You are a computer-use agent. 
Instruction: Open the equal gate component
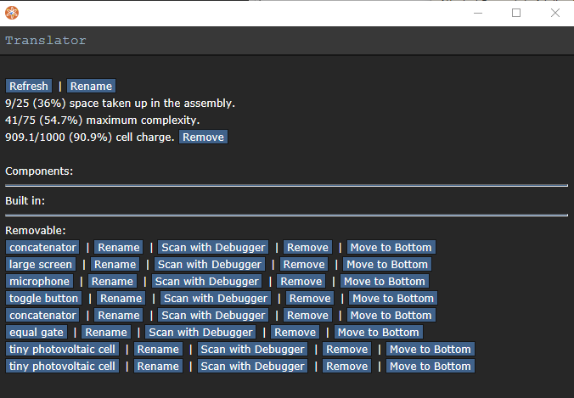click(37, 332)
